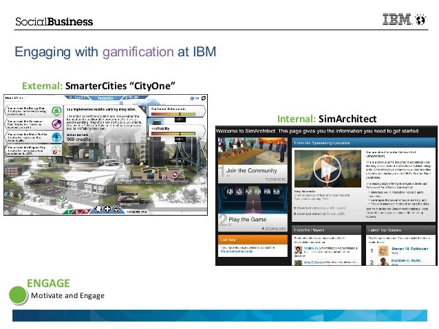Click the Join Now link

[x=276, y=179]
